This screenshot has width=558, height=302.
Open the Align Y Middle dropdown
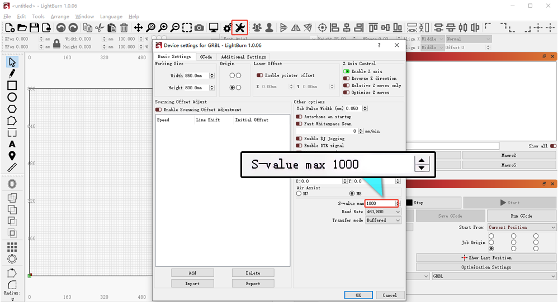coord(432,47)
